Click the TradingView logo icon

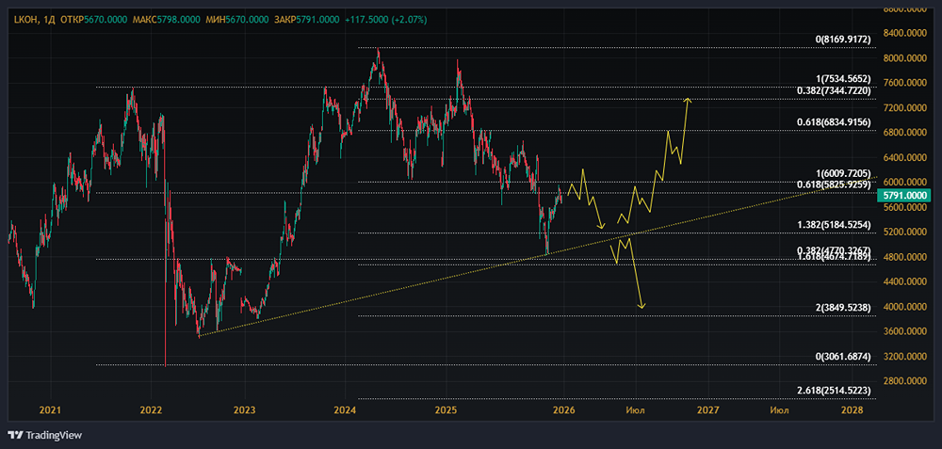tap(16, 435)
